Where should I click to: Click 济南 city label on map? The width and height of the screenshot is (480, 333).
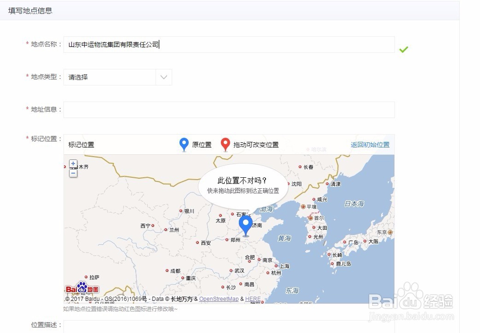pyautogui.click(x=257, y=226)
